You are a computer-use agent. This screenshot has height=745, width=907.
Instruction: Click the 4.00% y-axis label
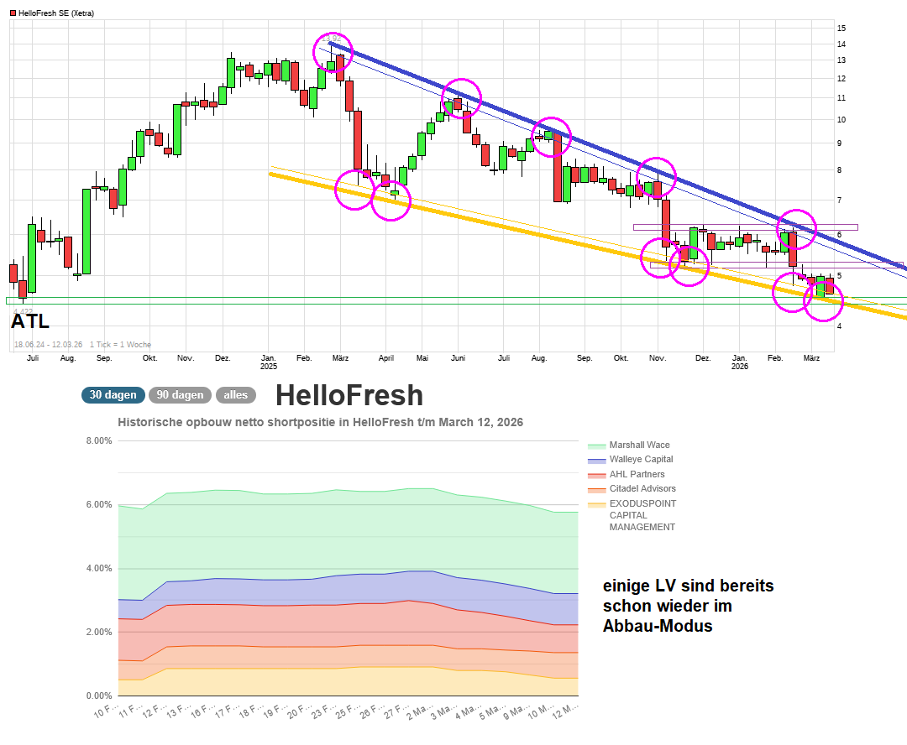[x=99, y=568]
